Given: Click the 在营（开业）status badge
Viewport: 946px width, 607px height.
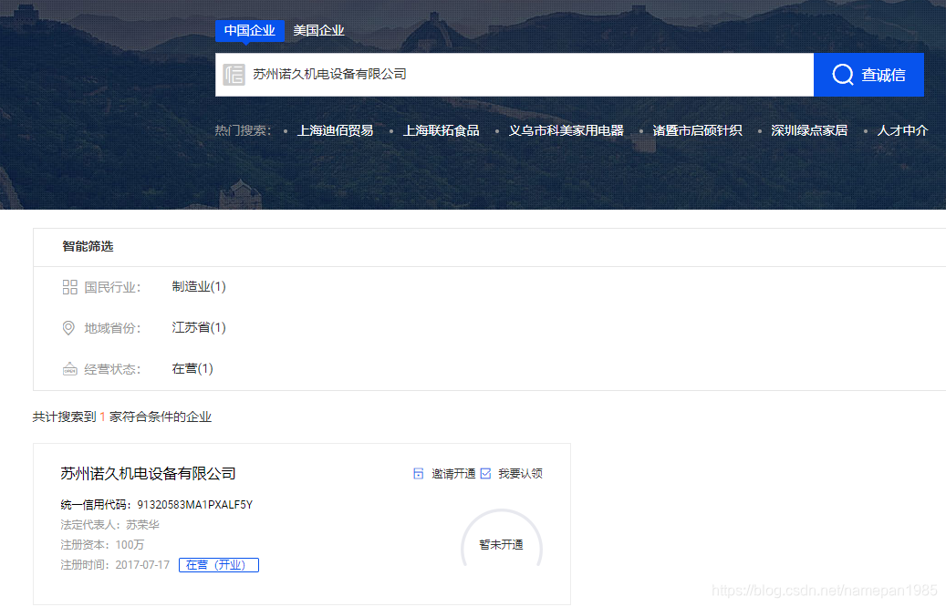Looking at the screenshot, I should 219,564.
